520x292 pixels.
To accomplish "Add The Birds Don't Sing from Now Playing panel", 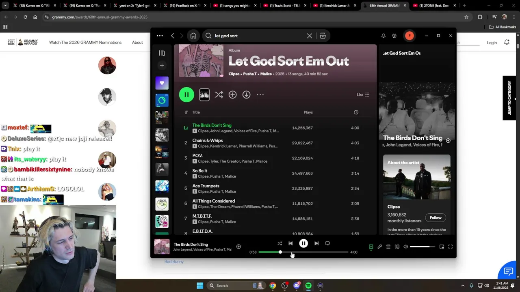I will click(x=448, y=141).
